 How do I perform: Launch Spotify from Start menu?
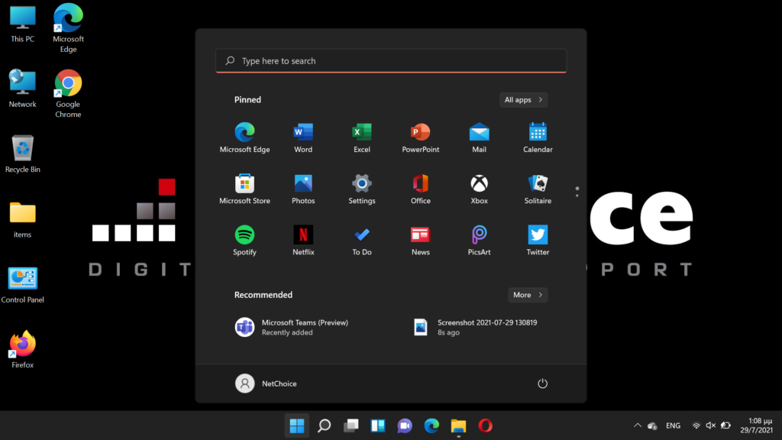click(244, 240)
